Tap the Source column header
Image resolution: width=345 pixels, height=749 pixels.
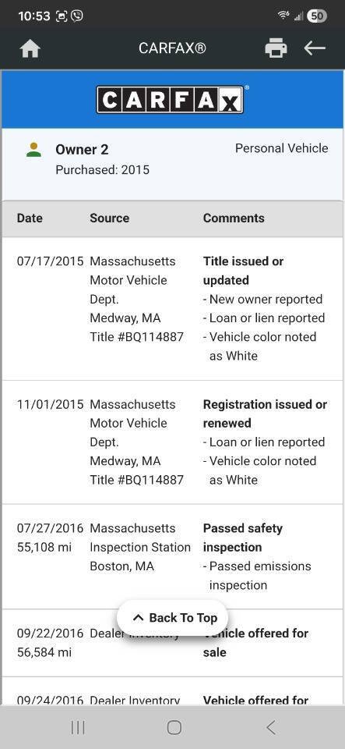[x=110, y=218]
